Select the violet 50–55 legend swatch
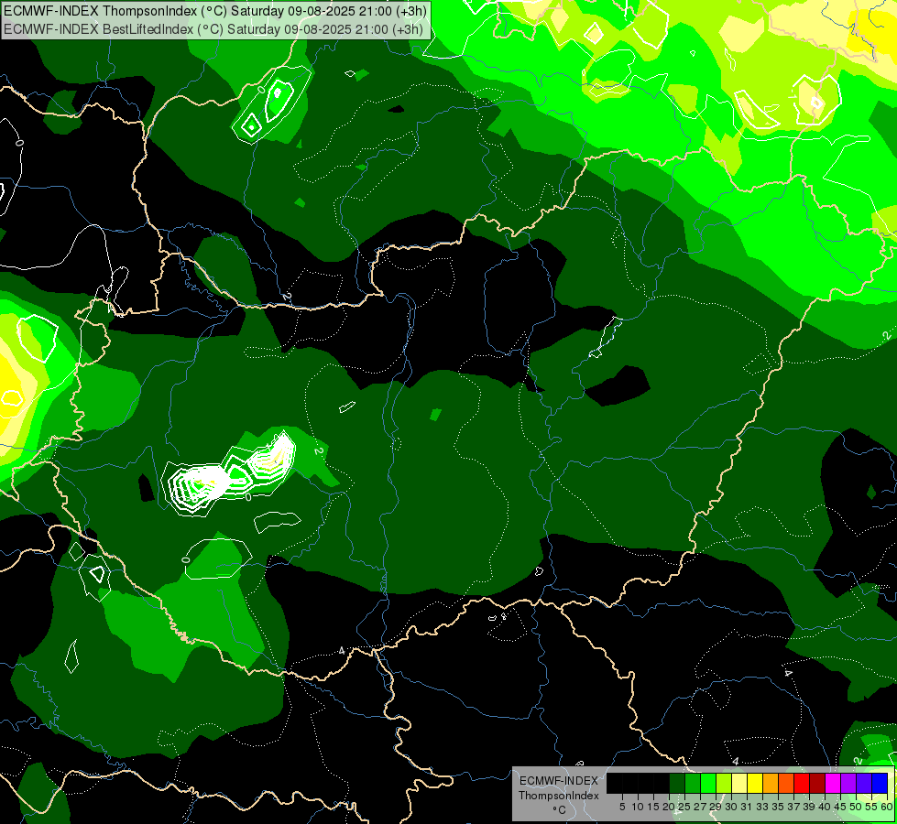 [x=864, y=783]
